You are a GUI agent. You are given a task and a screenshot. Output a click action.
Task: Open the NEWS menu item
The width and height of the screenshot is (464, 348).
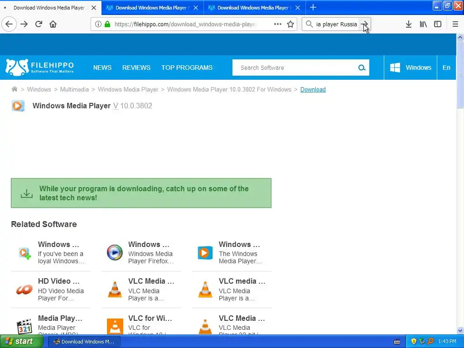pyautogui.click(x=102, y=68)
